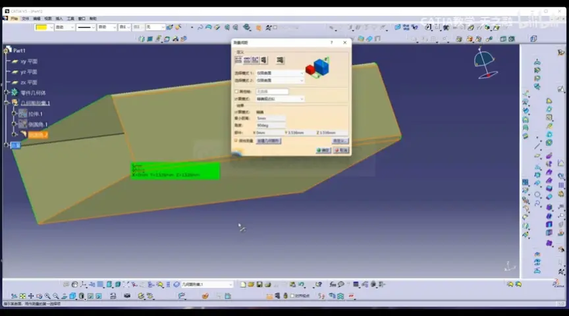Select the Pan view arrows icon

coord(31,296)
